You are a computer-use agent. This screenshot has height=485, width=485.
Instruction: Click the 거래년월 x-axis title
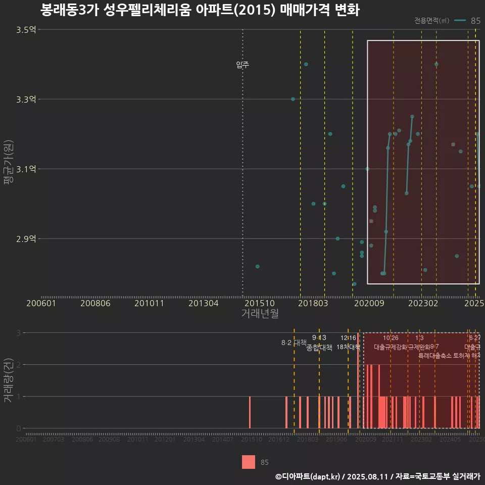260,313
